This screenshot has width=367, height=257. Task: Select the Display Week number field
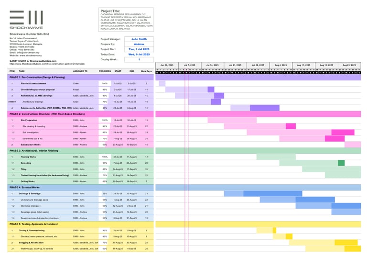point(139,59)
